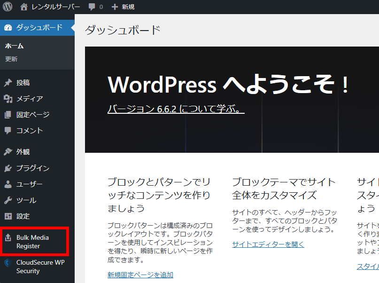This screenshot has height=283, width=379.
Task: Click the plus icon next to 新規
Action: [115, 7]
